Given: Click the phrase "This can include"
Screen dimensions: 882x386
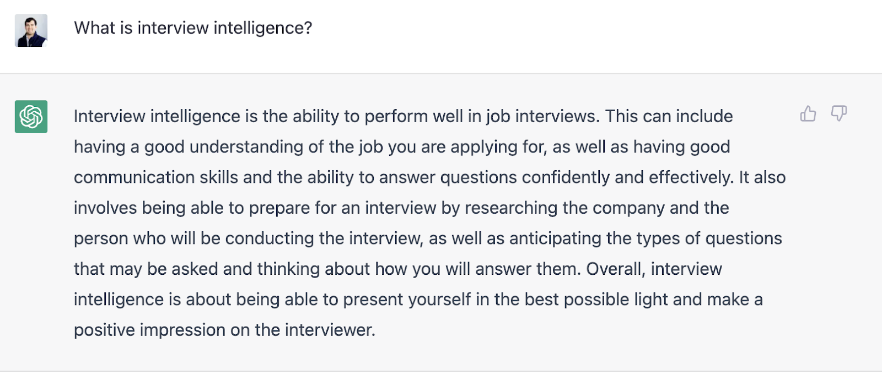Looking at the screenshot, I should click(x=669, y=117).
